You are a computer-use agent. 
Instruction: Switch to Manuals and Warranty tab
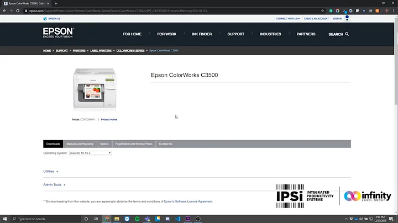80,144
